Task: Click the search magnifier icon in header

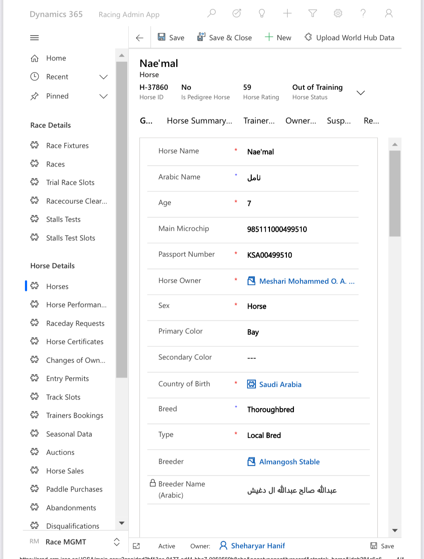Action: coord(211,14)
